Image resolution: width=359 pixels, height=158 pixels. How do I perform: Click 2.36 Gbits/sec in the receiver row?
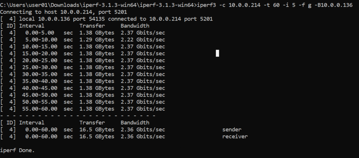click(x=143, y=136)
